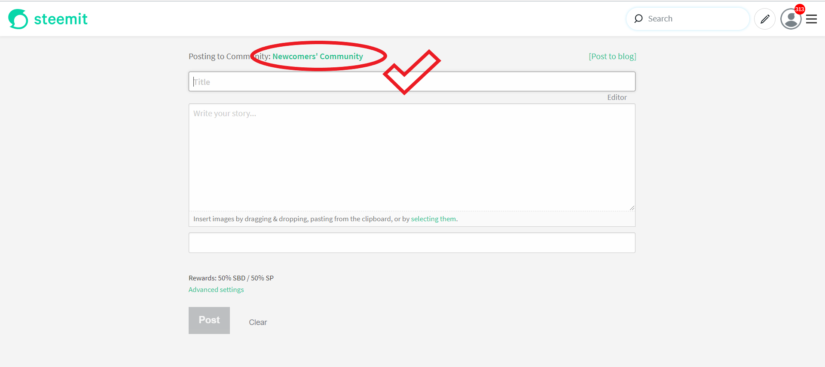Click the Write your story text area

[412, 157]
